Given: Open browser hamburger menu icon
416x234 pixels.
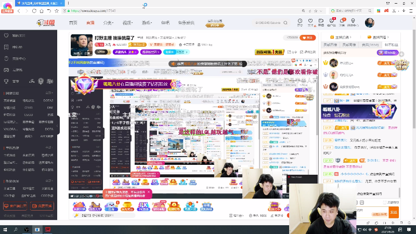Looking at the screenshot, I should 411,11.
